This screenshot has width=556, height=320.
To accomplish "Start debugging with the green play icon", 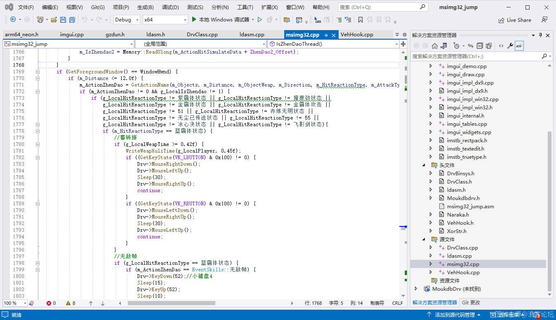I will click(x=194, y=19).
